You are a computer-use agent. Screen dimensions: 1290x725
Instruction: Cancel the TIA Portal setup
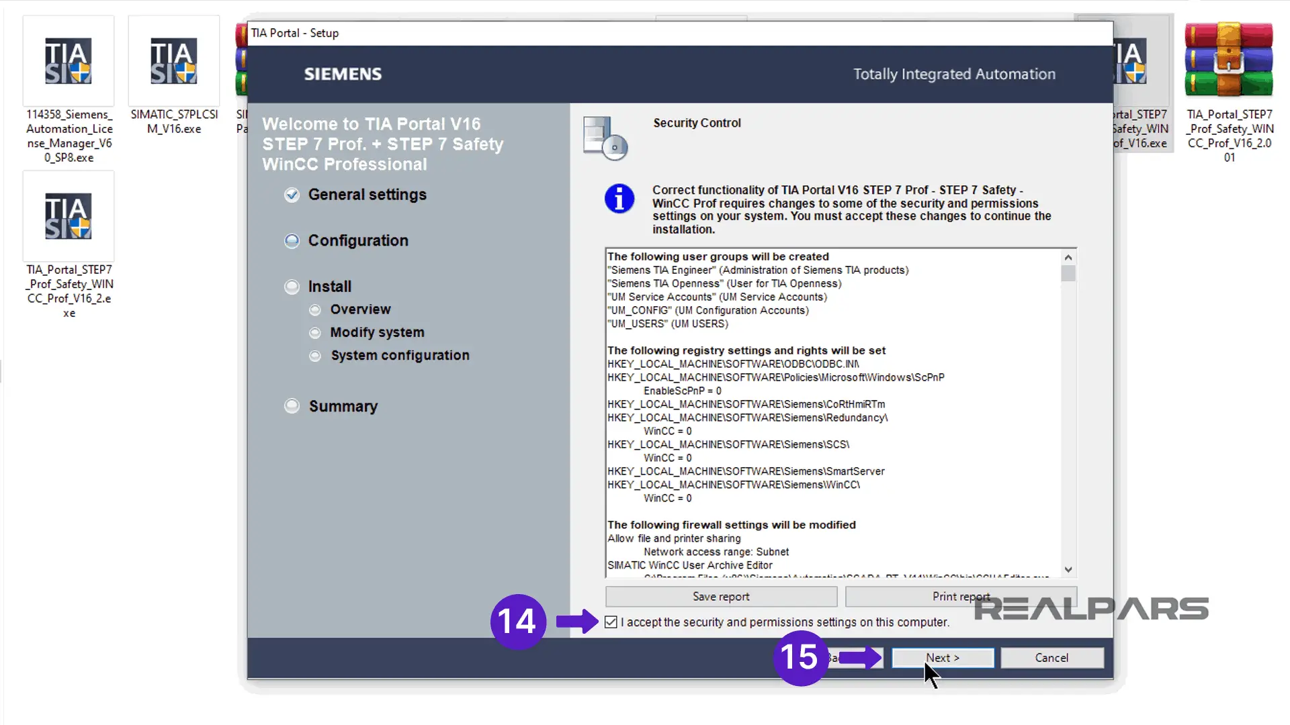pyautogui.click(x=1052, y=658)
